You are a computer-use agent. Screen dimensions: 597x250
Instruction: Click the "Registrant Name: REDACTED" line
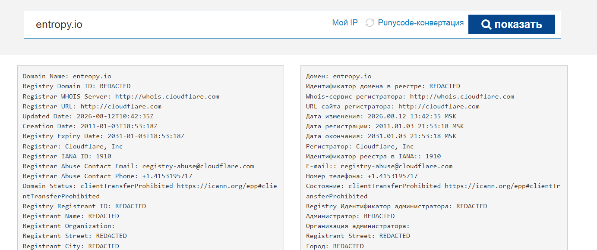tap(71, 216)
